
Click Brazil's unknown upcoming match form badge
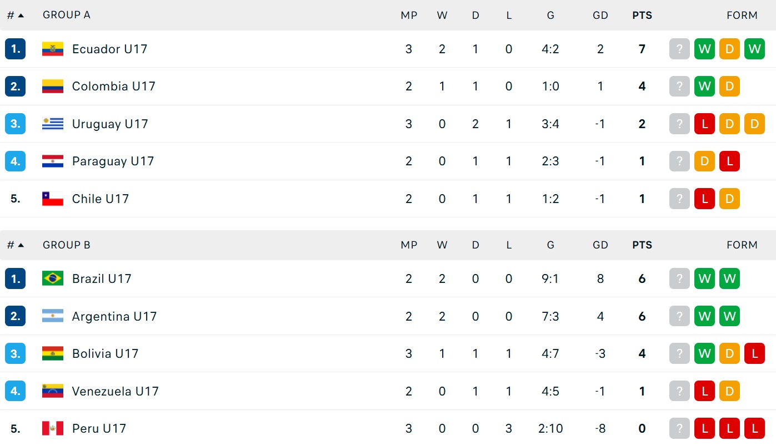(679, 278)
